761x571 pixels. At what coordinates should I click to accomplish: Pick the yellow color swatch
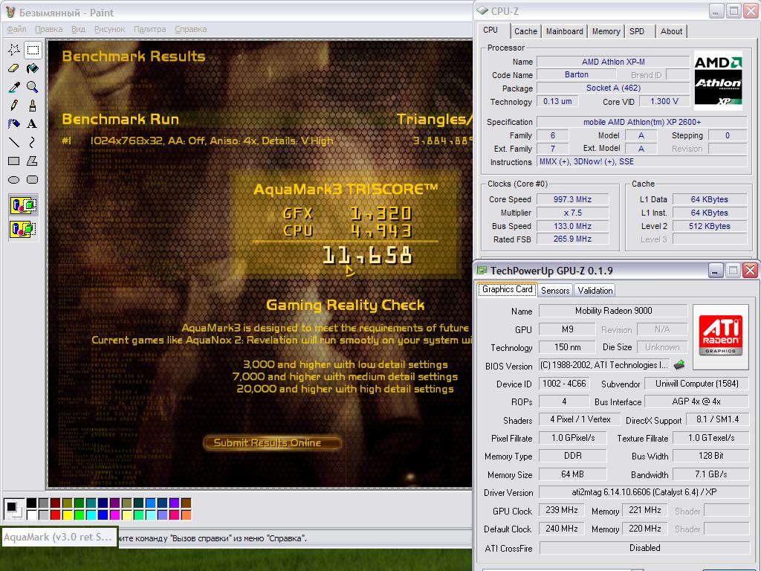click(x=68, y=514)
